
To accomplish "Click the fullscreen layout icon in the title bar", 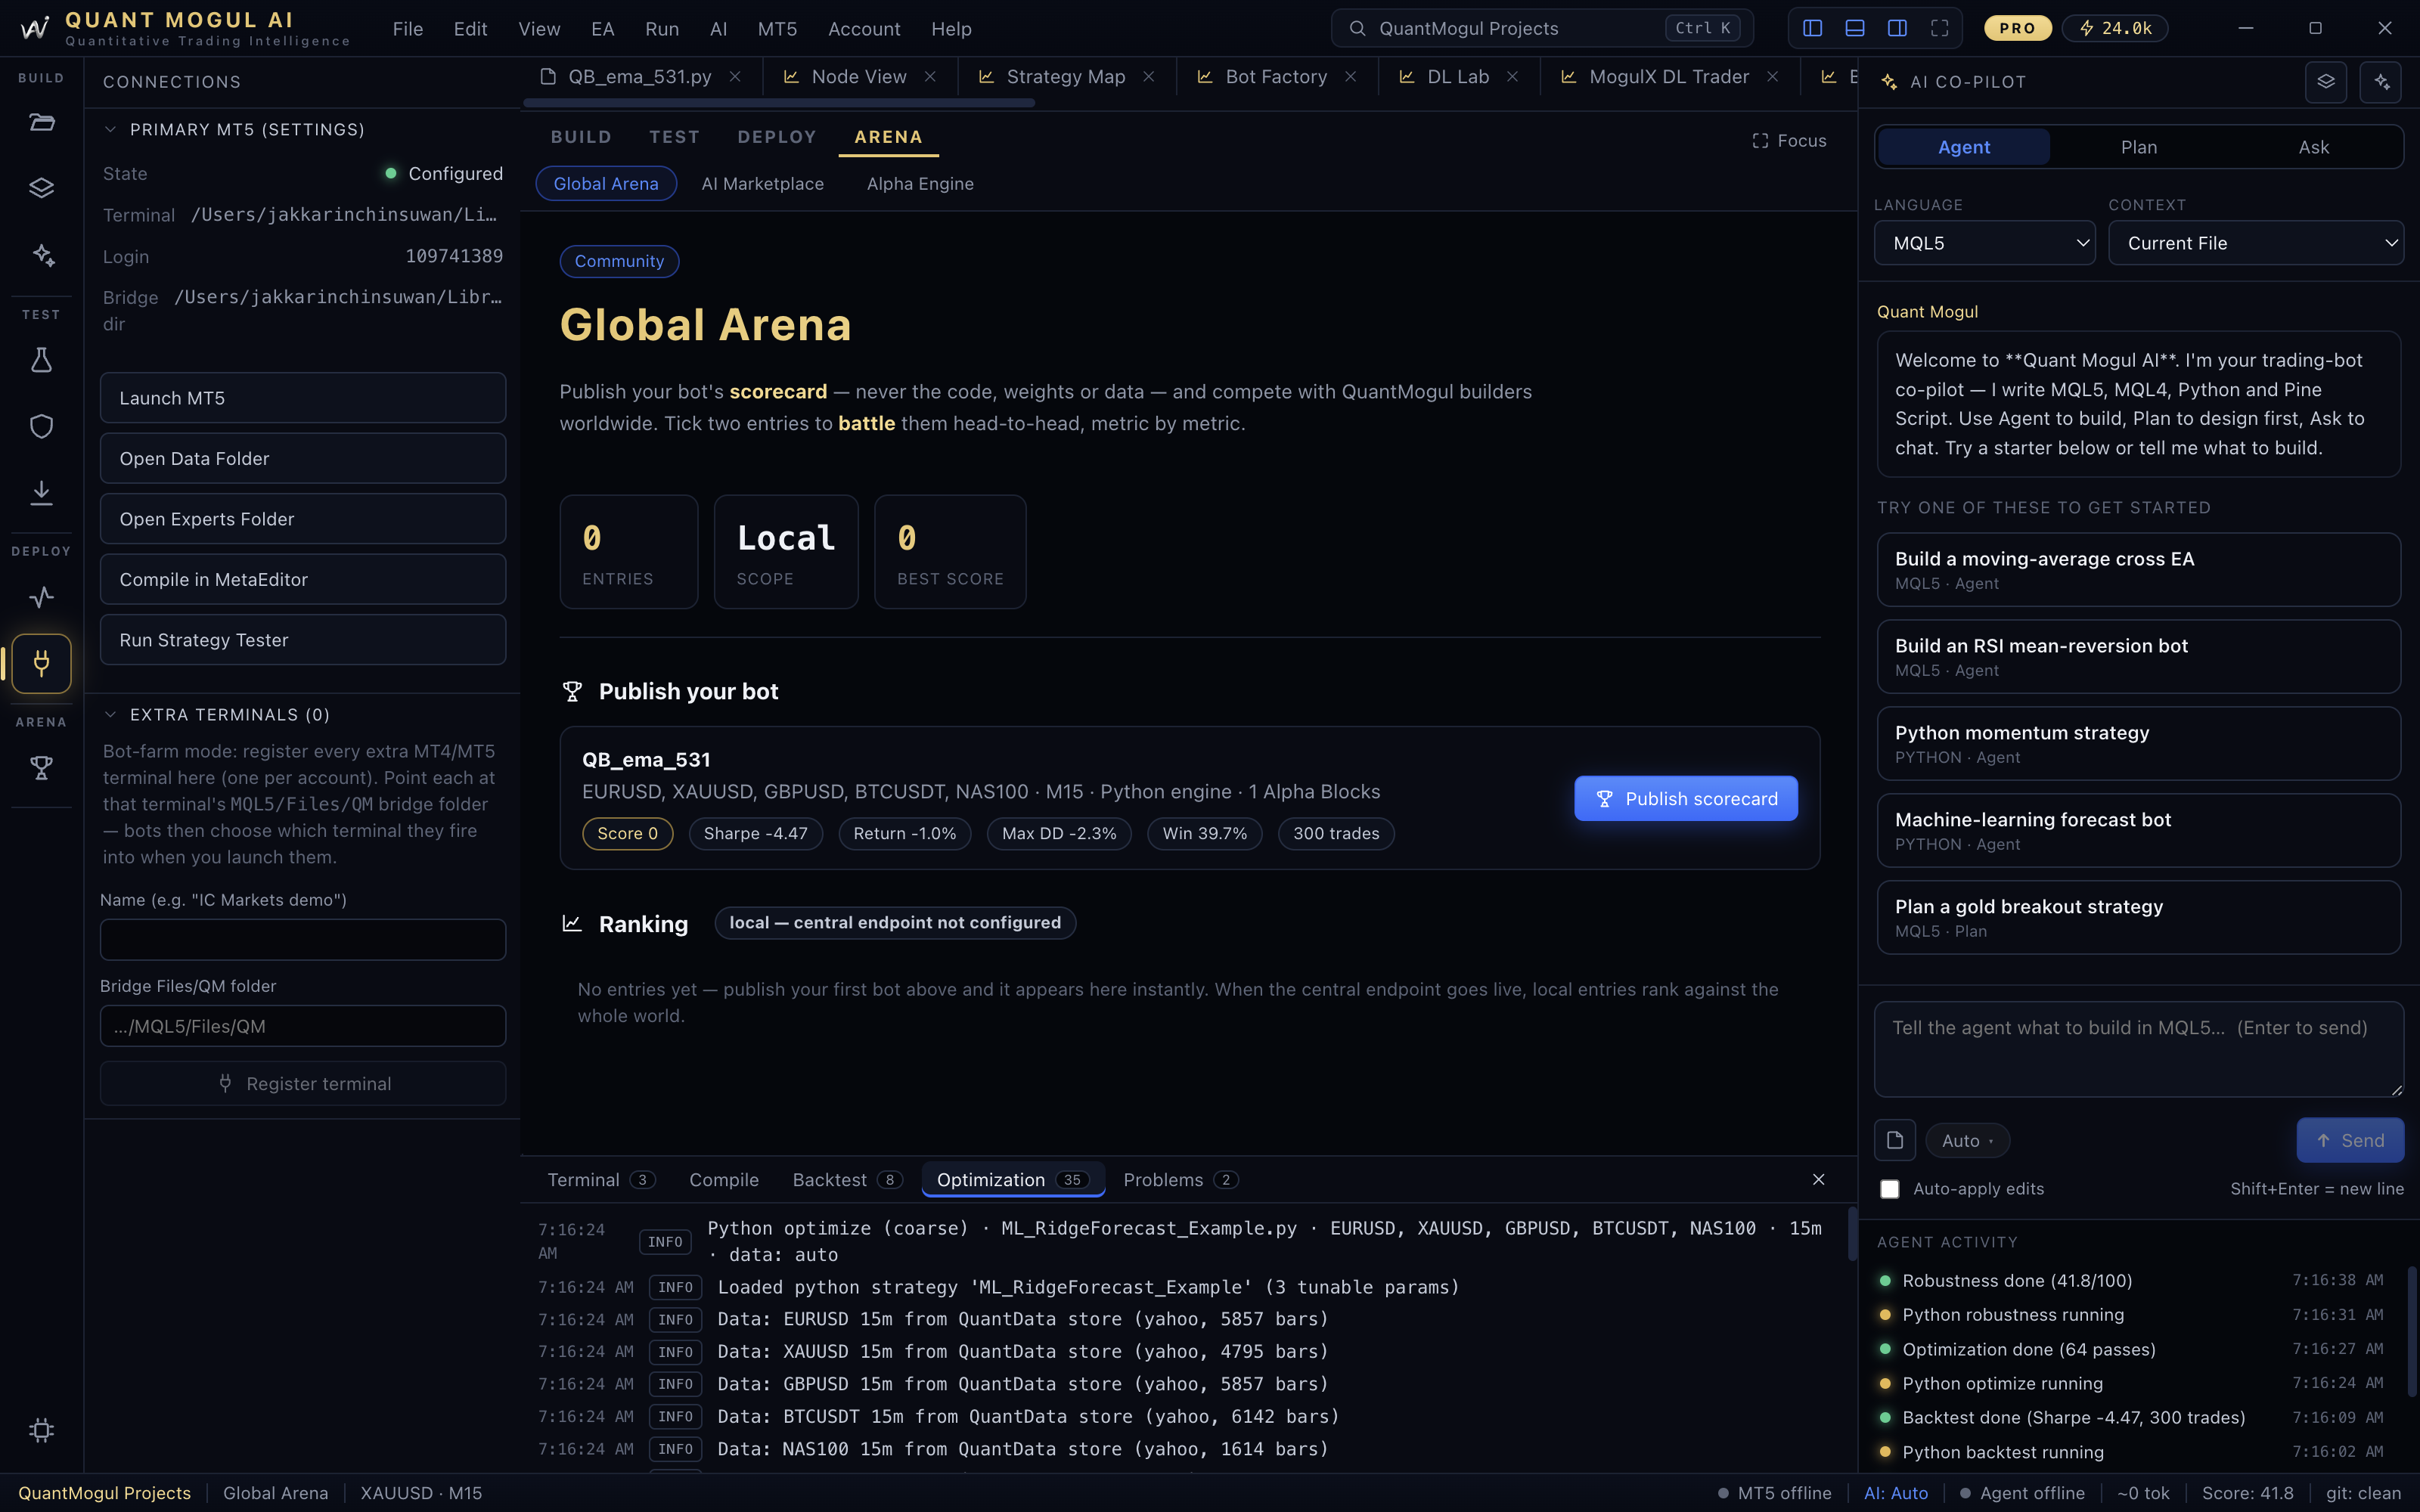I will (1939, 28).
